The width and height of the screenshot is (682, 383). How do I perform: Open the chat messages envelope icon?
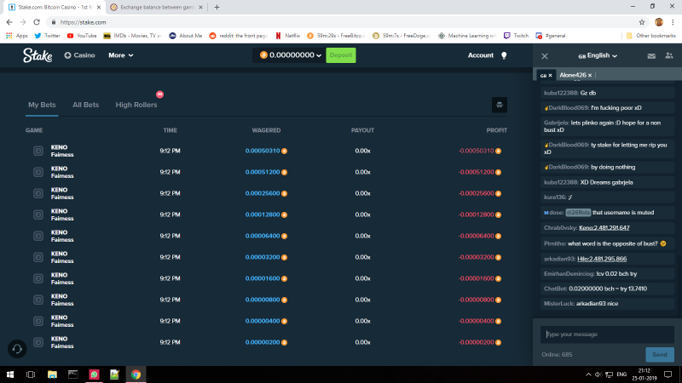[651, 55]
